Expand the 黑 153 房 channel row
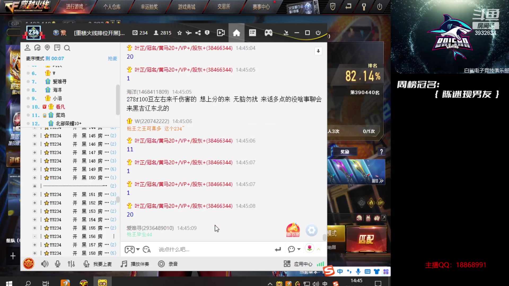 pyautogui.click(x=34, y=211)
